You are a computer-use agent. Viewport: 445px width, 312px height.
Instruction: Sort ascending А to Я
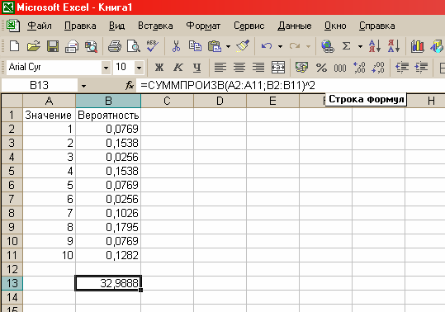(375, 46)
